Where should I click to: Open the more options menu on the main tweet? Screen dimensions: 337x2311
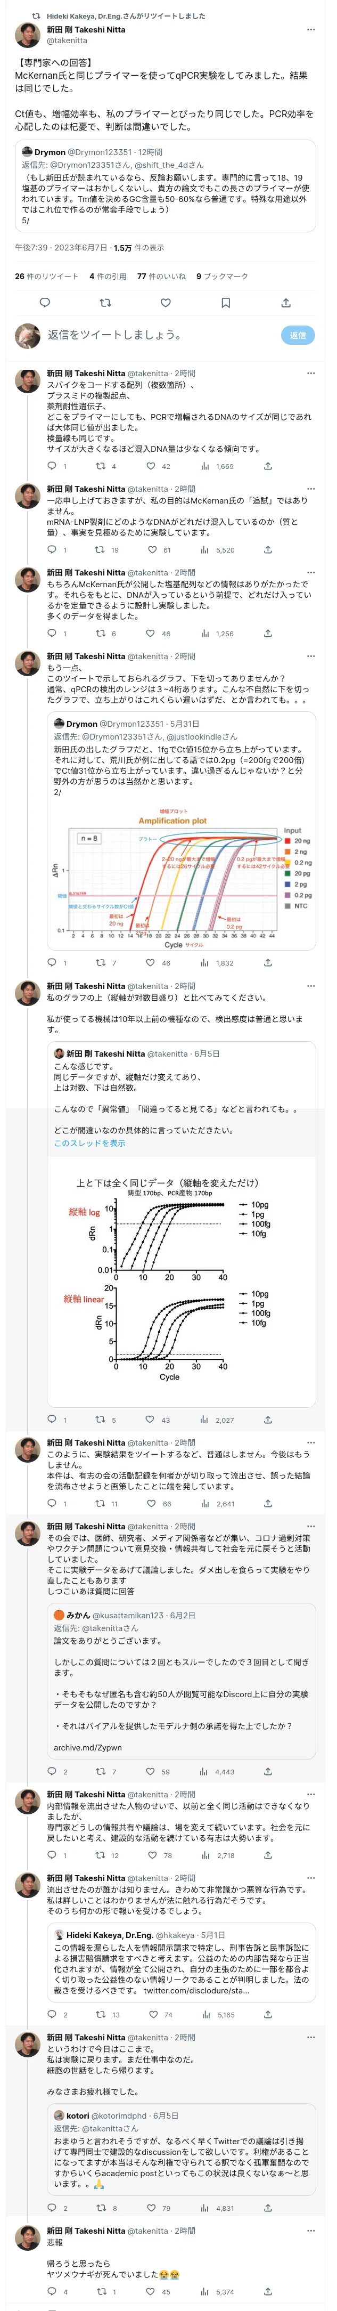(311, 30)
